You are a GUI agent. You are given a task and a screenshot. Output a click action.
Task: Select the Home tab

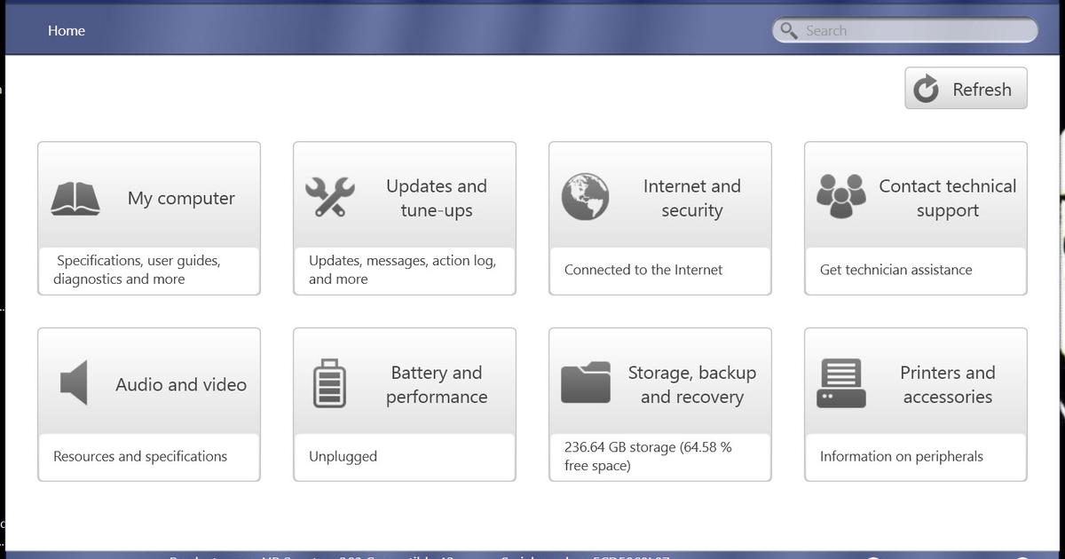pyautogui.click(x=67, y=30)
